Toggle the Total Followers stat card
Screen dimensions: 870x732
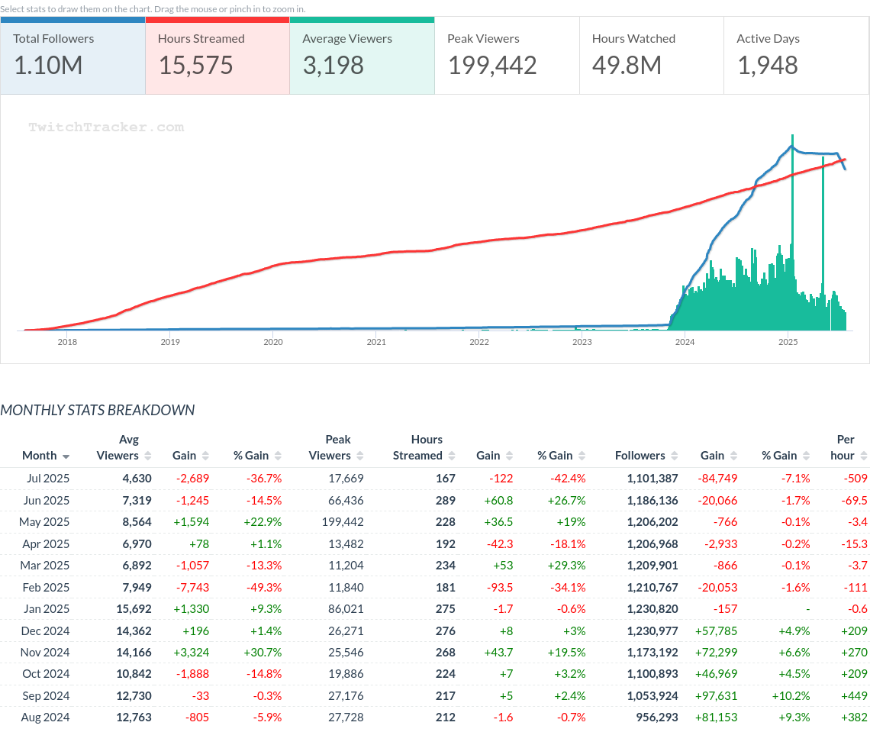coord(72,56)
